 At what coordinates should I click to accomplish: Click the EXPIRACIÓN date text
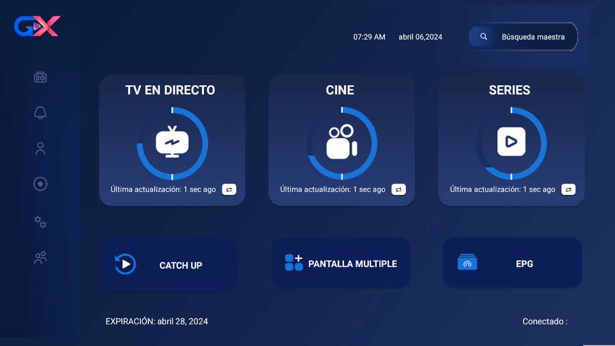(x=157, y=321)
